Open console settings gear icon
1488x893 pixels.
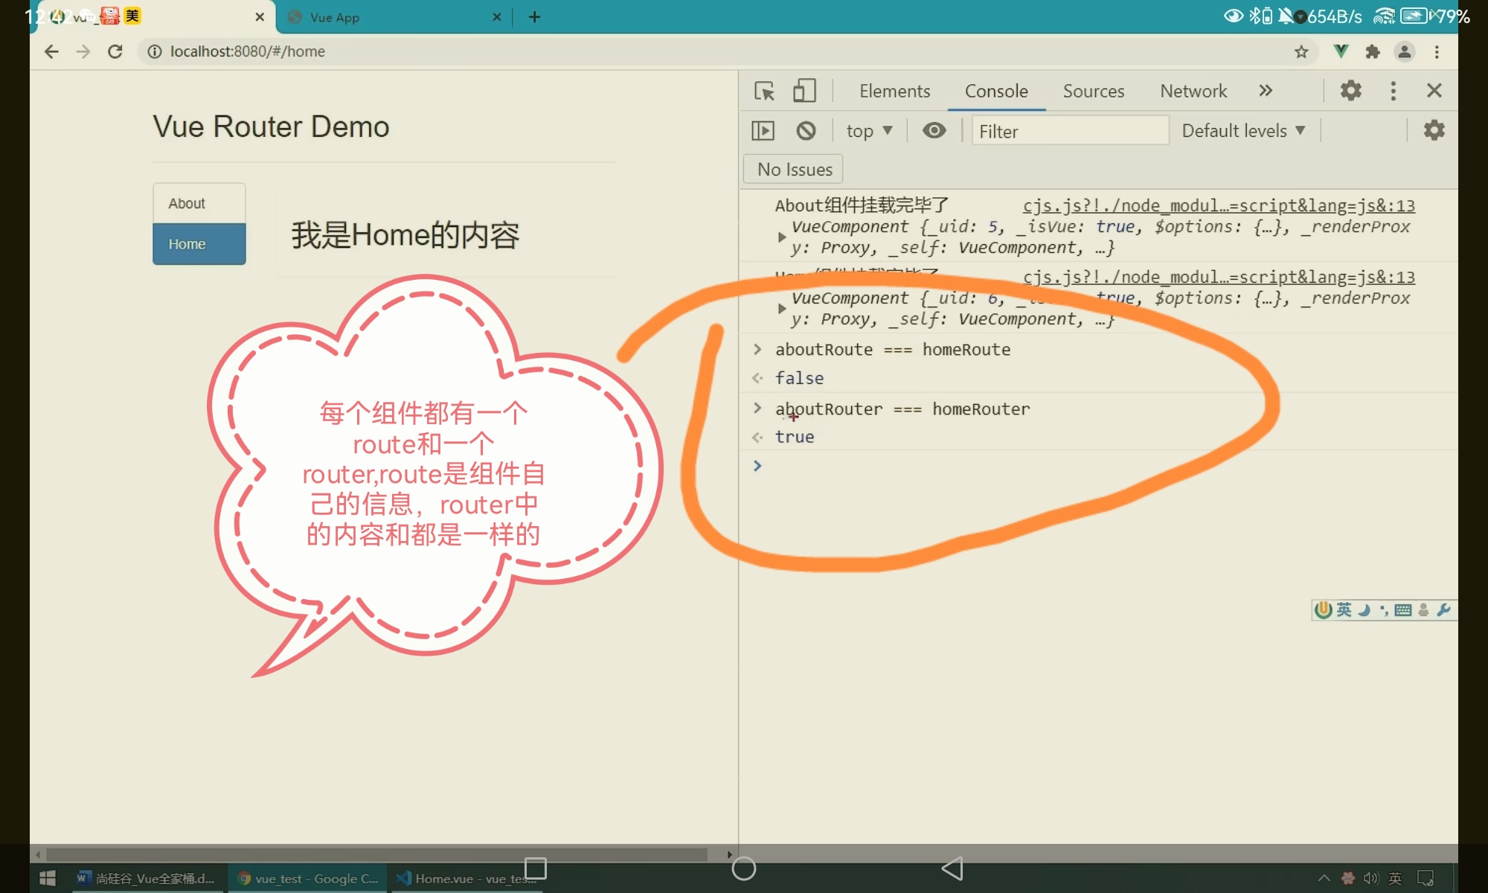[1434, 130]
